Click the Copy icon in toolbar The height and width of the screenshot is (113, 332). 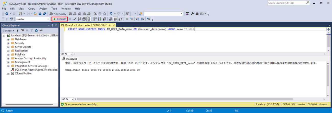[100, 14]
